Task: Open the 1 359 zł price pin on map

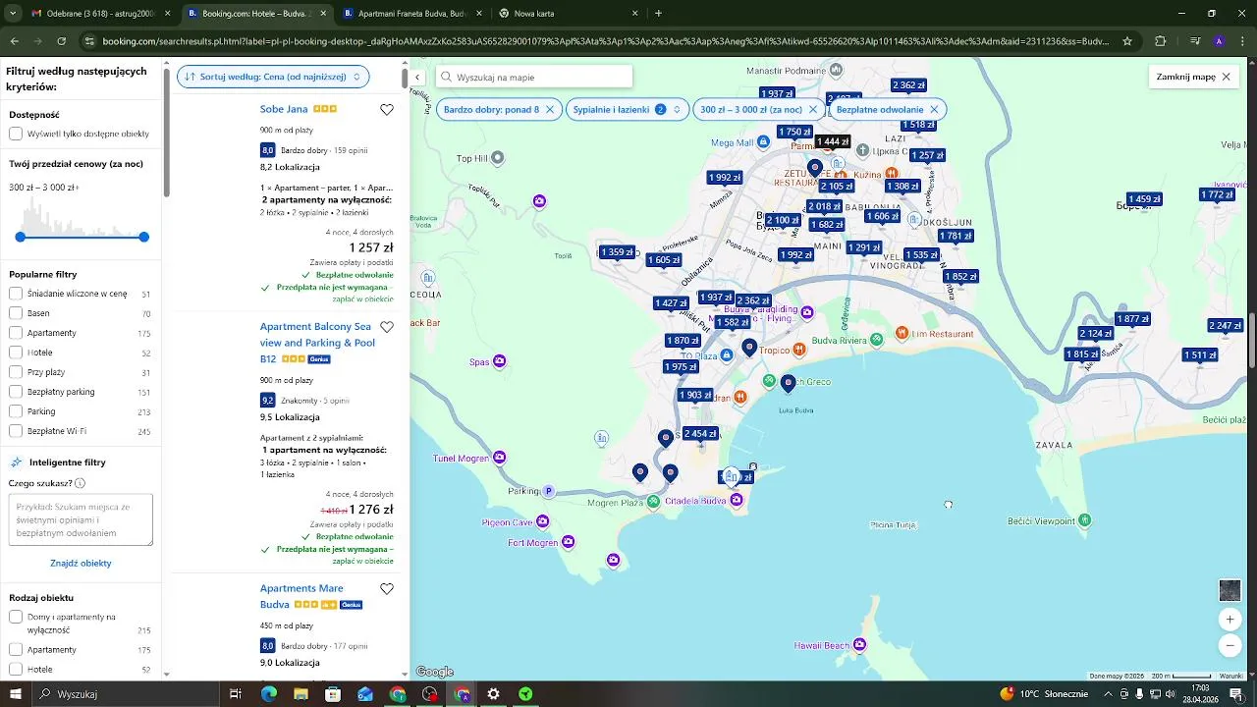Action: pyautogui.click(x=617, y=252)
